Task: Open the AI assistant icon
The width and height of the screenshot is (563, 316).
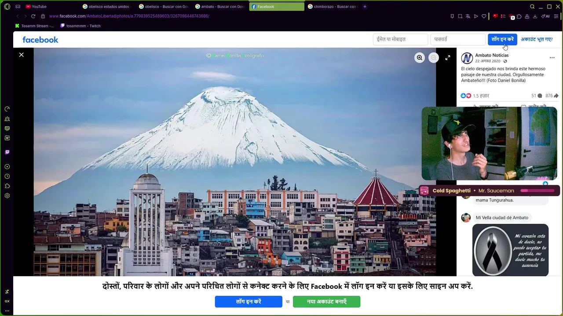Action: click(x=545, y=16)
